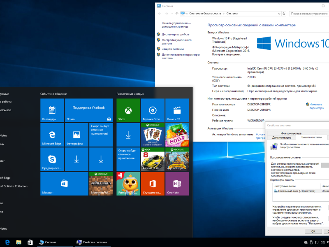Open Edge browser from the taskbar

click(7, 242)
